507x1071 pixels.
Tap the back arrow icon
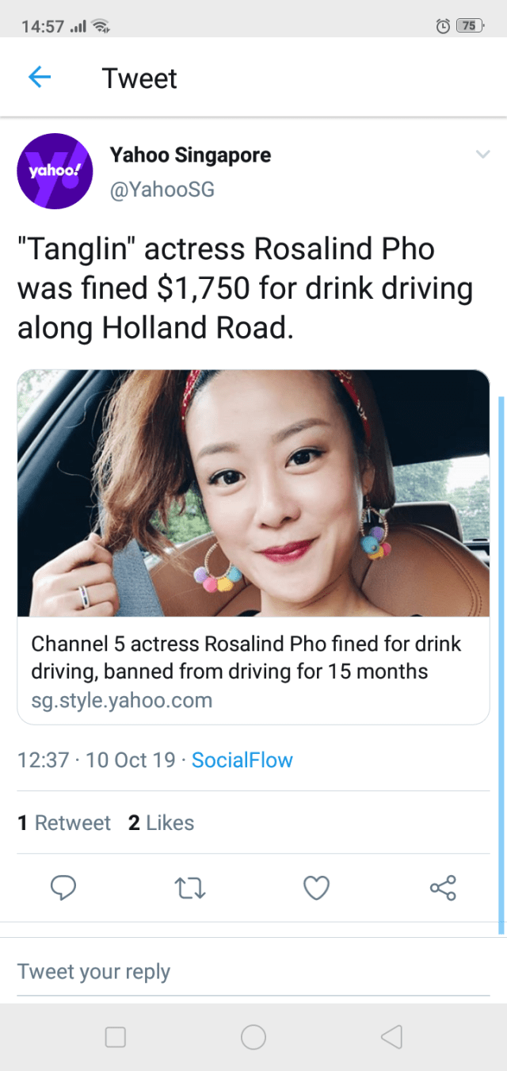point(40,77)
